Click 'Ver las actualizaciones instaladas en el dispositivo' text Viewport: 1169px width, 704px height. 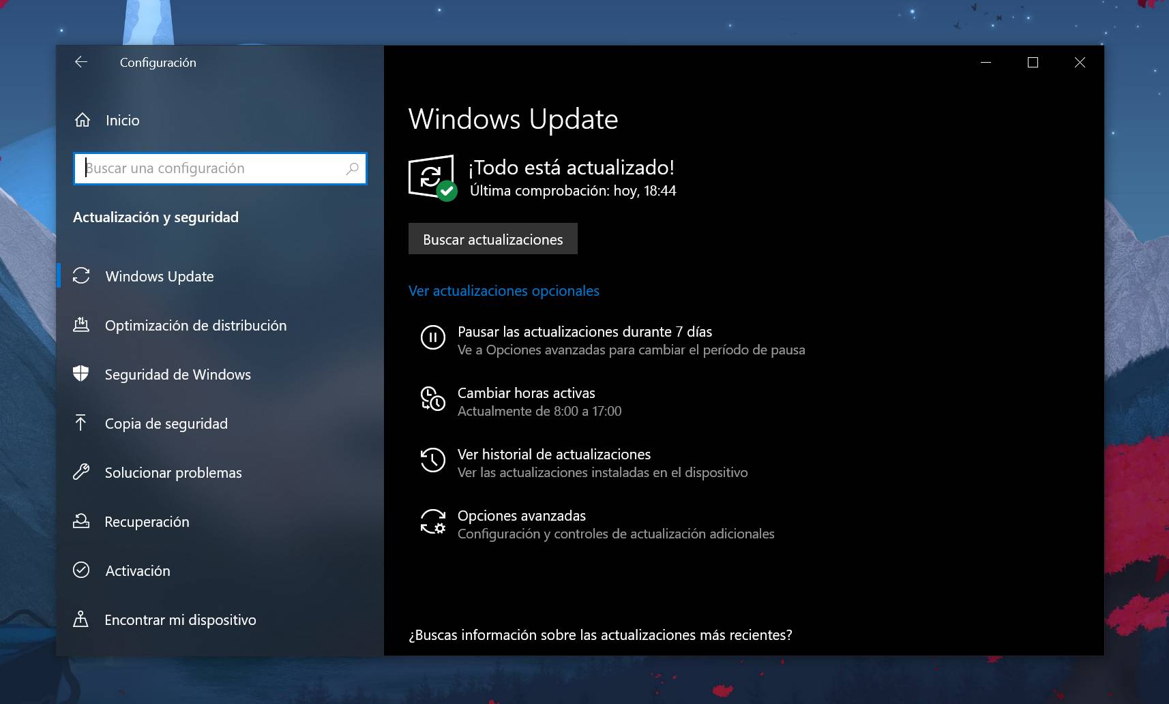click(x=602, y=472)
